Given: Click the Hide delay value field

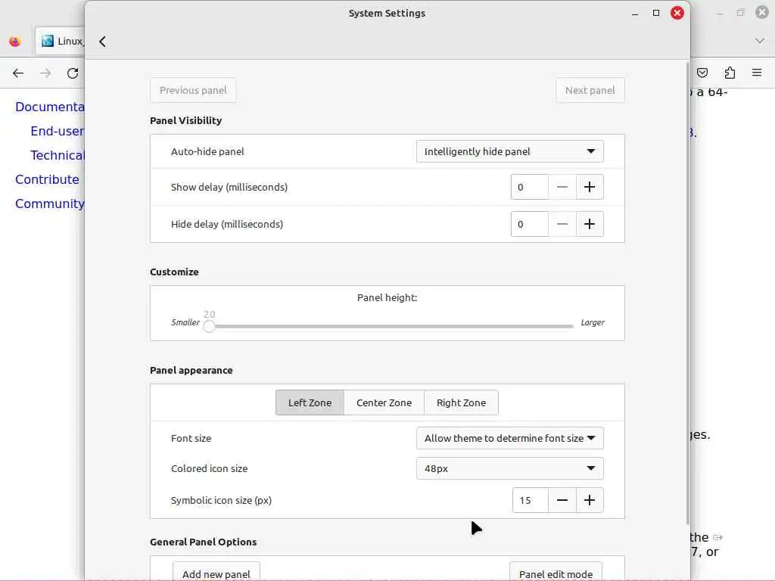Looking at the screenshot, I should 529,224.
